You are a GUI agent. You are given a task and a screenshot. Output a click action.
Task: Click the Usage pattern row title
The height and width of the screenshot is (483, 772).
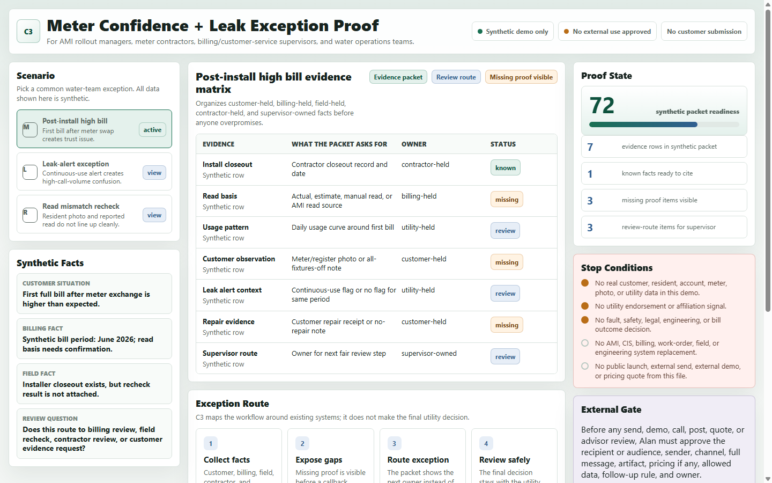pos(226,228)
